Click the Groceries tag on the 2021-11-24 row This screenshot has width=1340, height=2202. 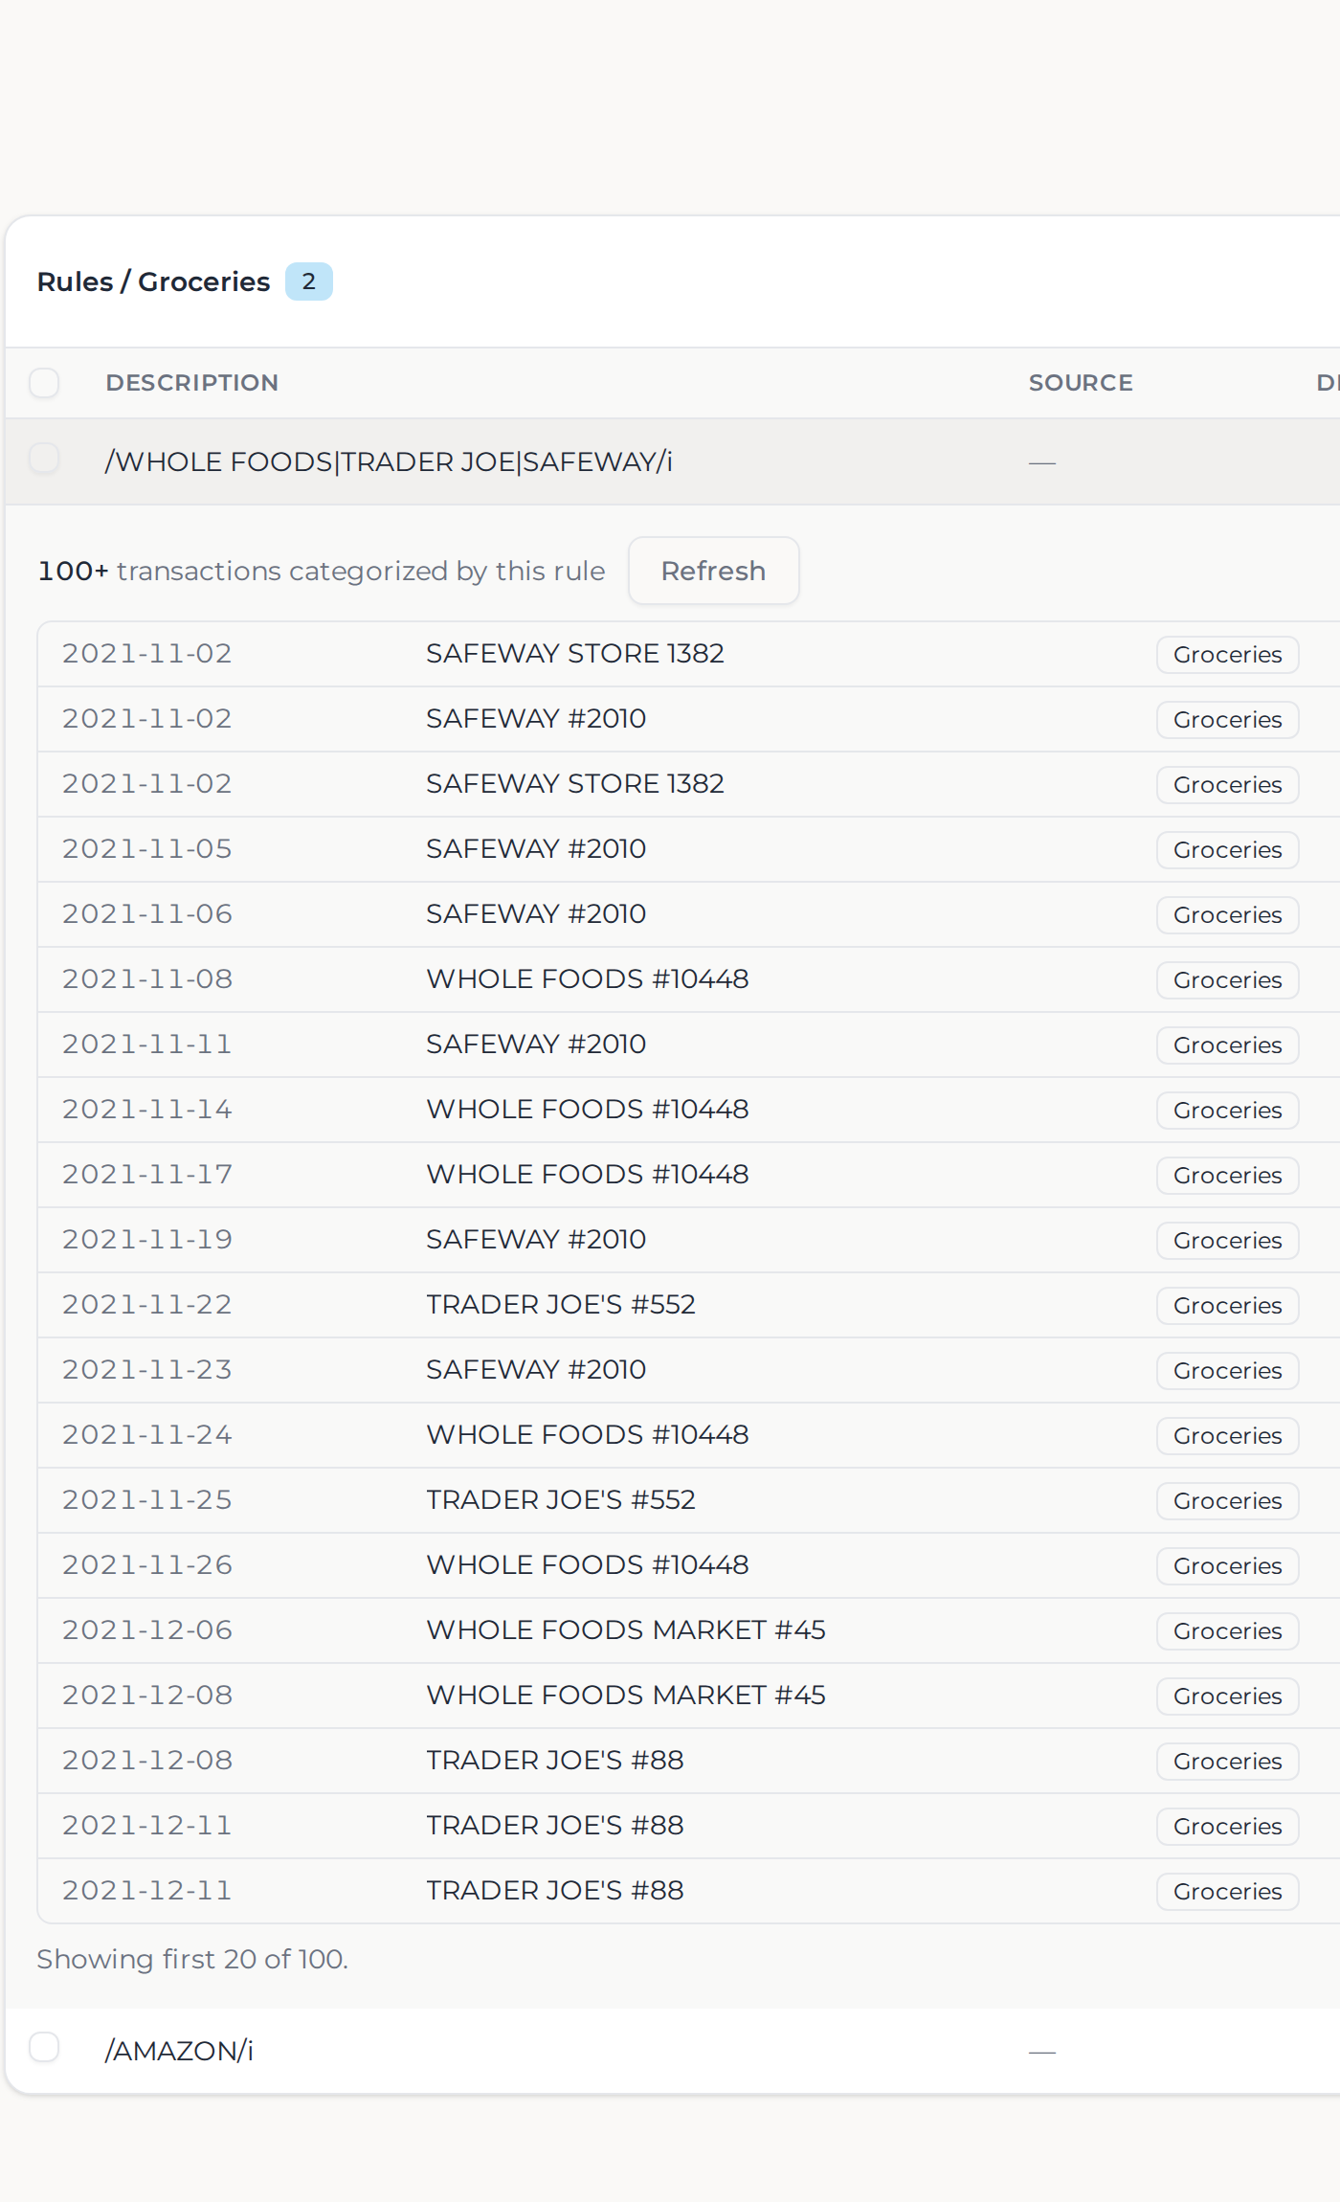(1227, 1435)
